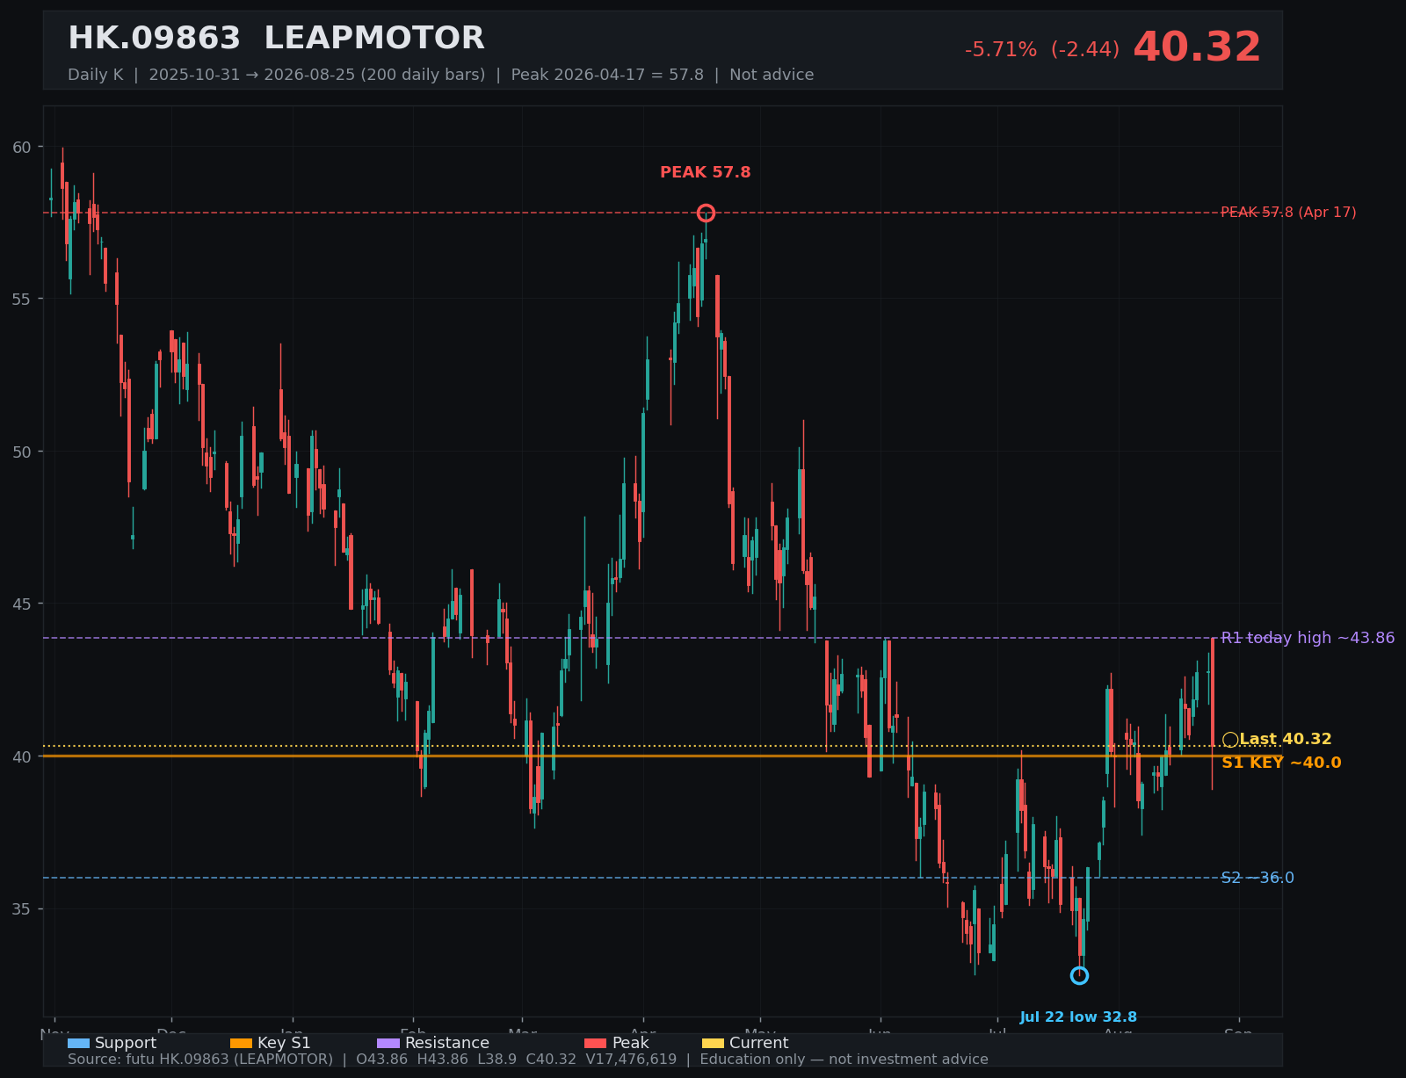Screen dimensions: 1406x1078
Task: Click the Peak red legend swatch
Action: click(595, 1043)
